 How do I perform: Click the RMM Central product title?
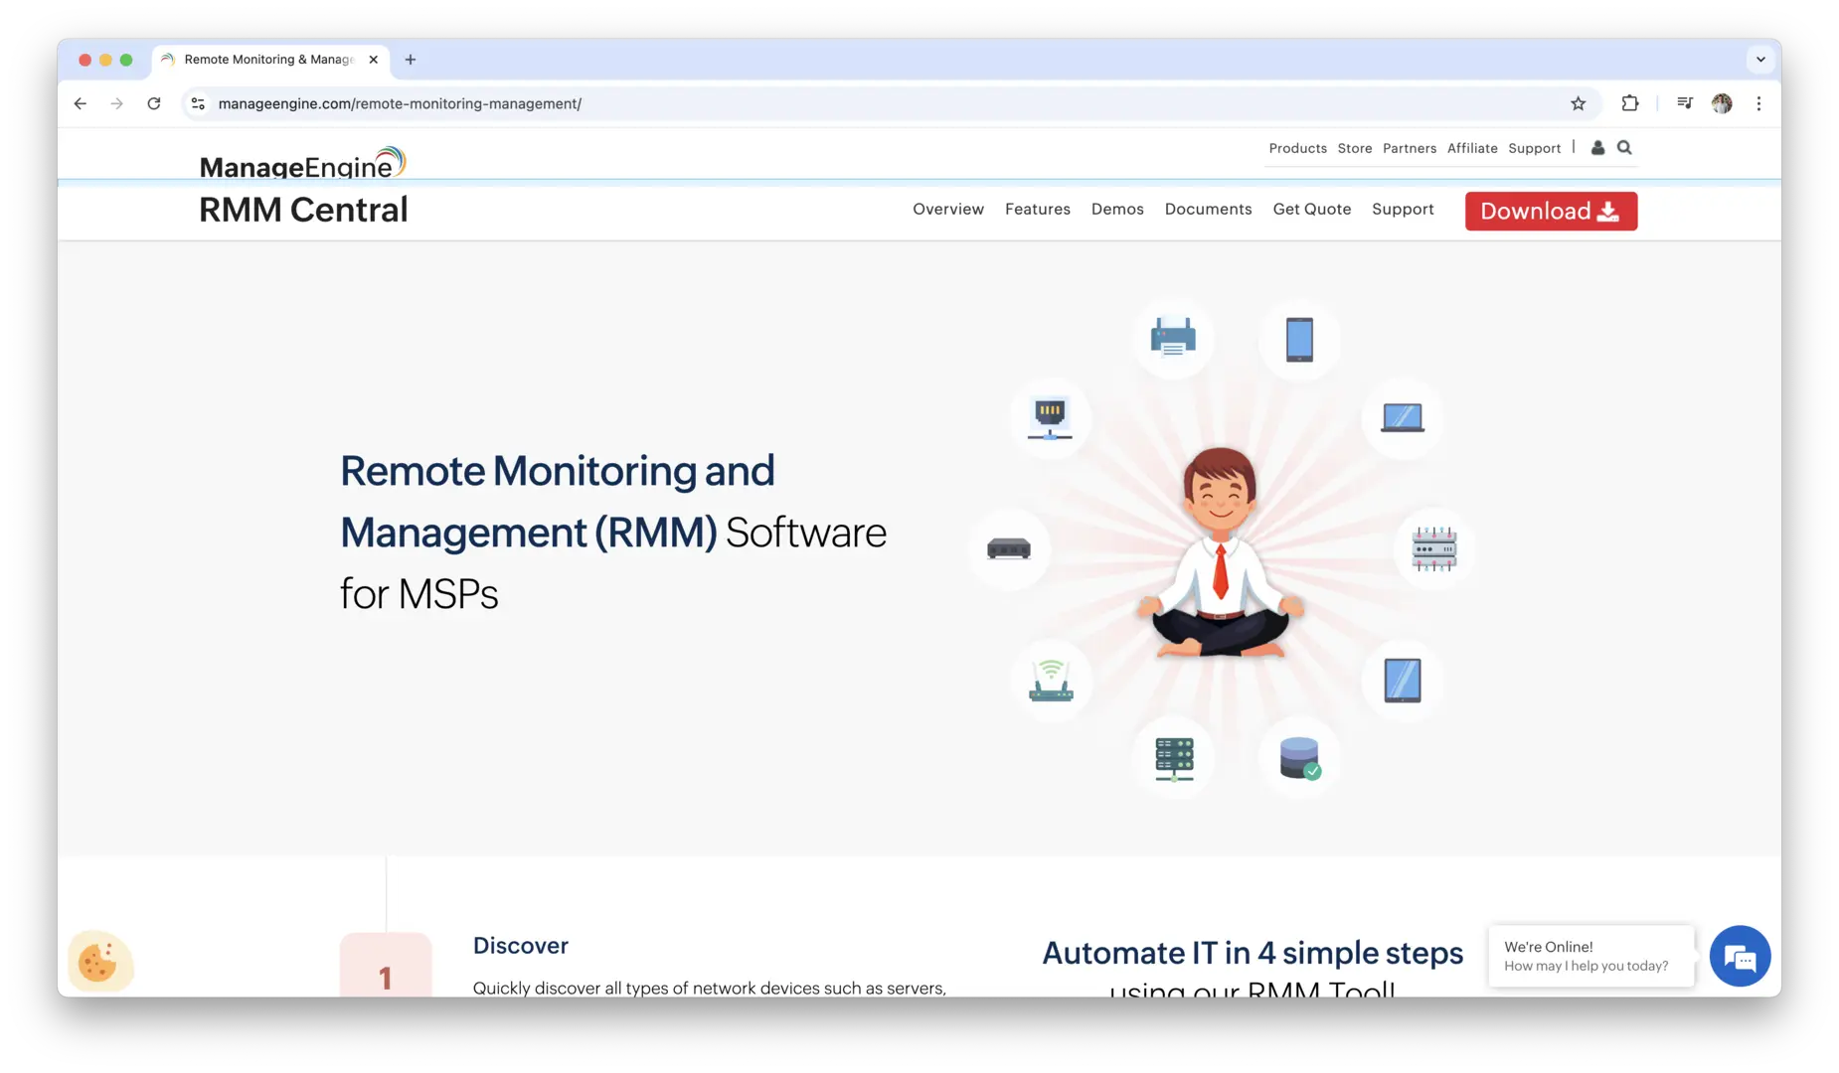tap(303, 210)
